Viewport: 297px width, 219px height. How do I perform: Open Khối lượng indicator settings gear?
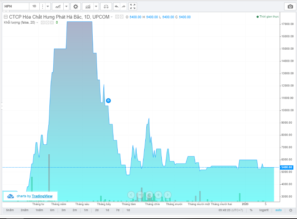pyautogui.click(x=47, y=23)
